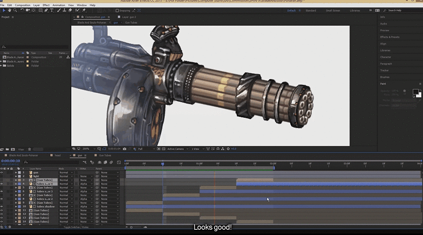The height and width of the screenshot is (235, 423).
Task: Select the Clone Stamp tool
Action: 64,10
